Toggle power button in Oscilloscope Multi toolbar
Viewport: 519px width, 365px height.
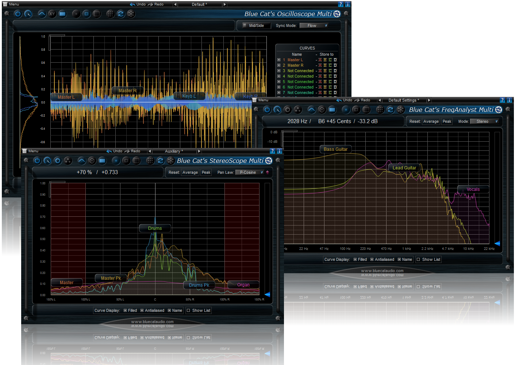click(x=18, y=14)
